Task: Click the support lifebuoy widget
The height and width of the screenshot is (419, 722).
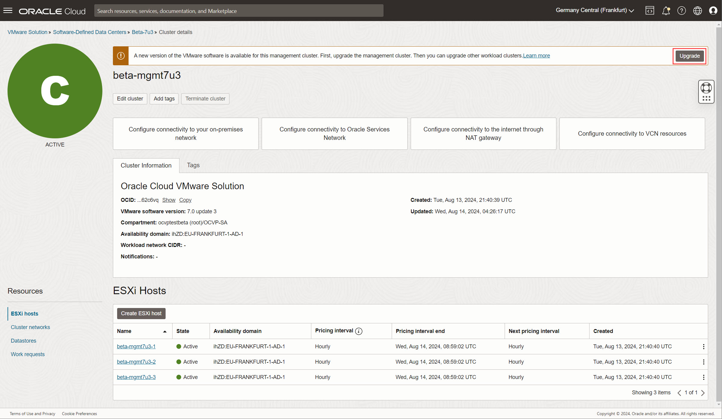Action: (706, 88)
